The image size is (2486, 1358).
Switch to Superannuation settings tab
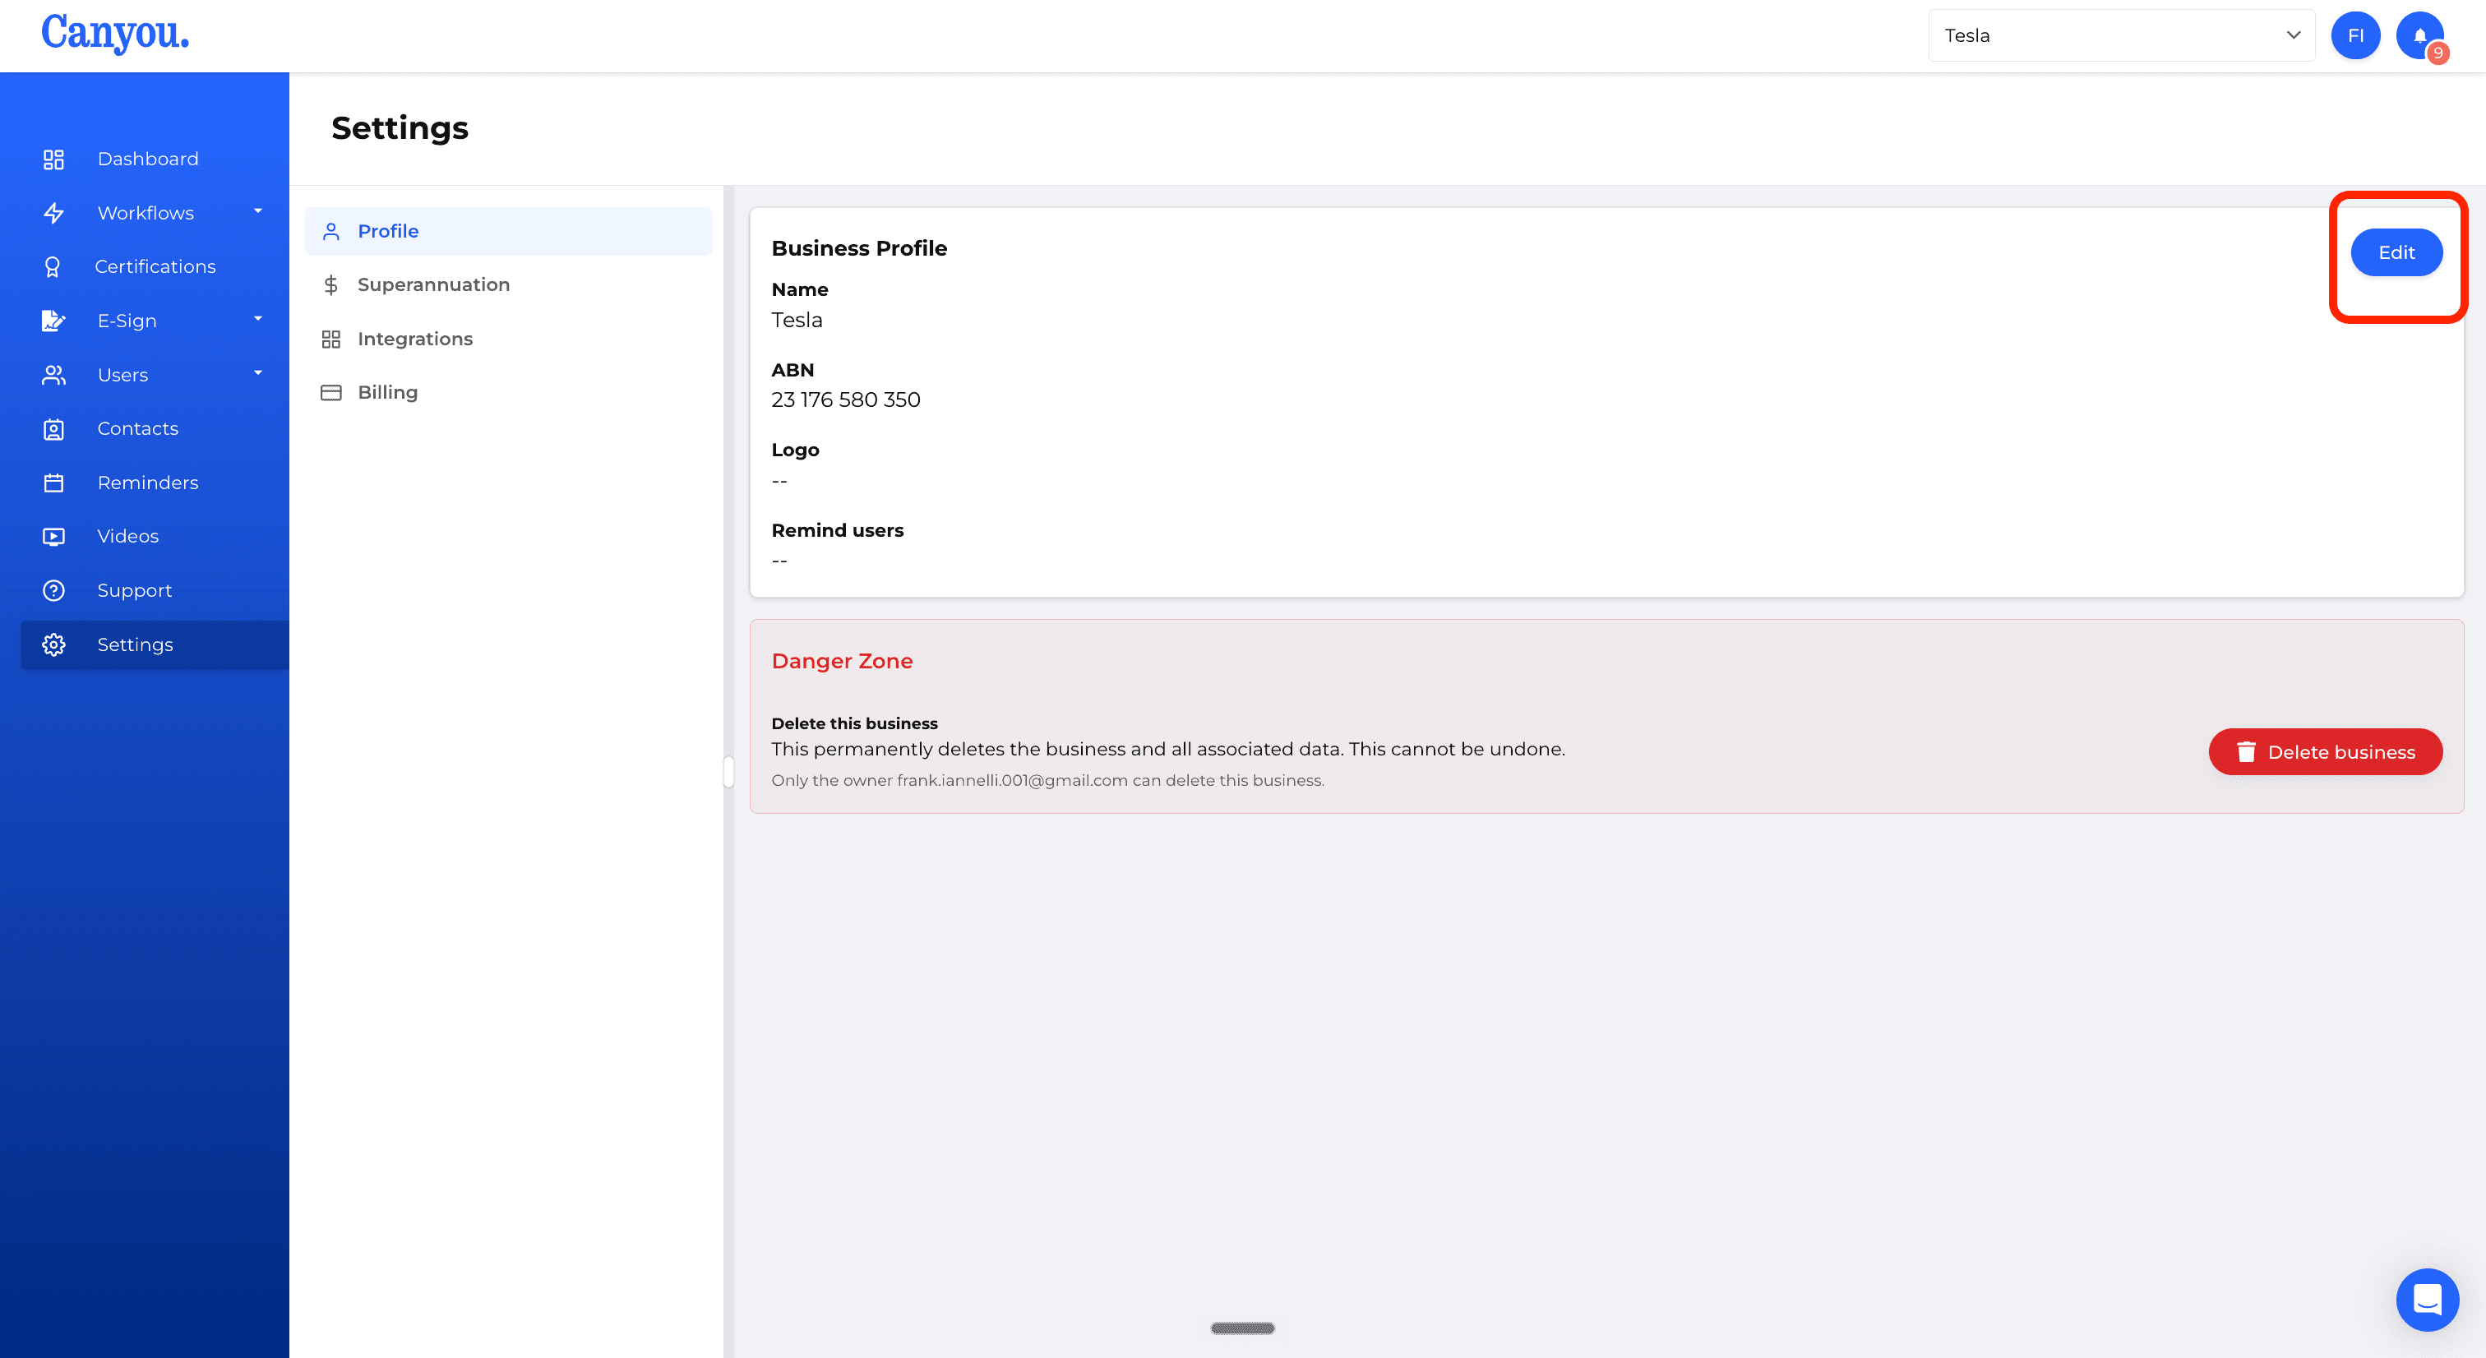point(509,284)
